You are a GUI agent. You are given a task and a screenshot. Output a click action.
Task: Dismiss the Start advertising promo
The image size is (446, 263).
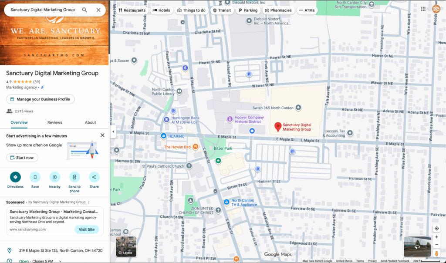pos(102,135)
